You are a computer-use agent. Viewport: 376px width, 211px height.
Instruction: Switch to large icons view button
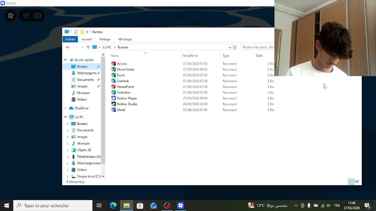357,182
